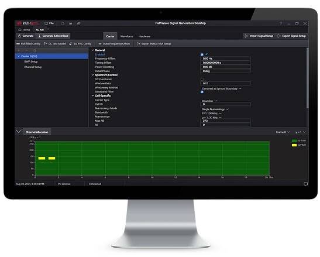This screenshot has height=257, width=320.
Task: Select the 5G NR tab
Action: pos(40,30)
